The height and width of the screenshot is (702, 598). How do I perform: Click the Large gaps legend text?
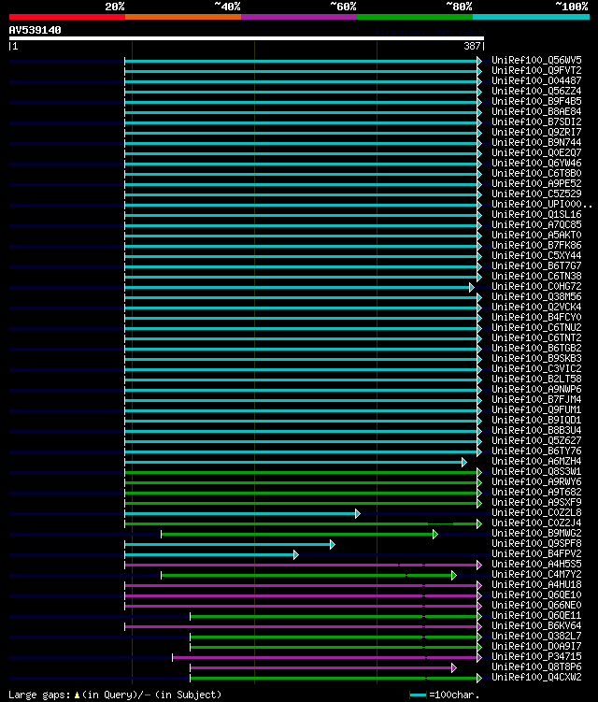click(115, 695)
